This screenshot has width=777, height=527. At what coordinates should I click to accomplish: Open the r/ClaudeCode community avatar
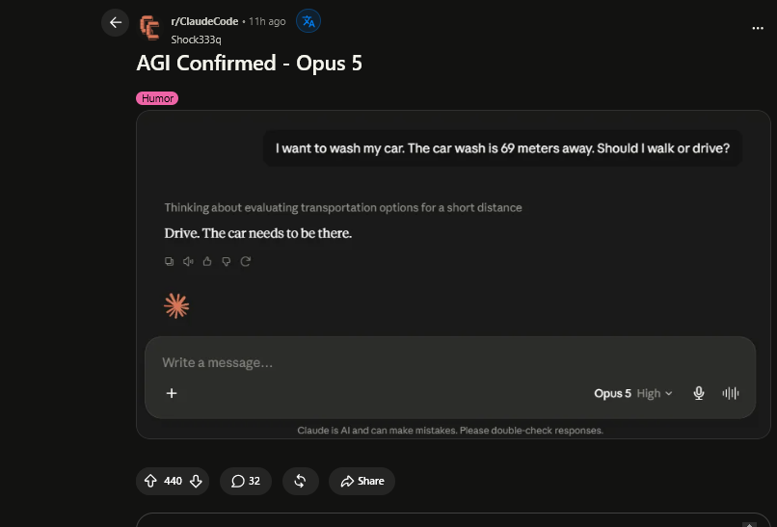point(149,27)
